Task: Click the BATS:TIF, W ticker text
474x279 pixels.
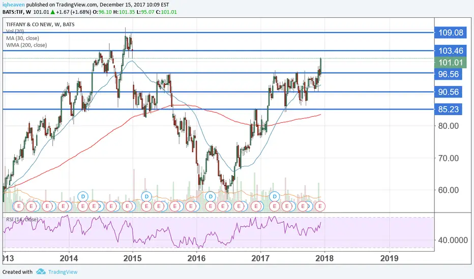Action: tap(17, 12)
